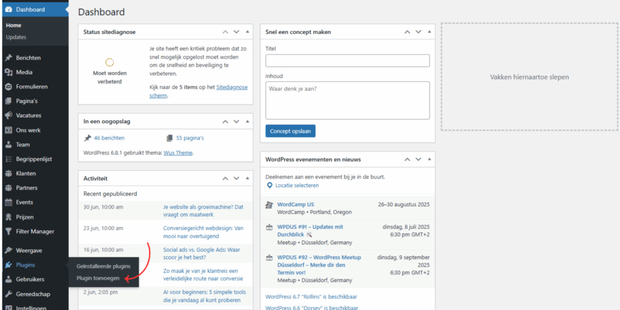Click the Vacatures megaphone icon
The height and width of the screenshot is (310, 620).
(8, 116)
